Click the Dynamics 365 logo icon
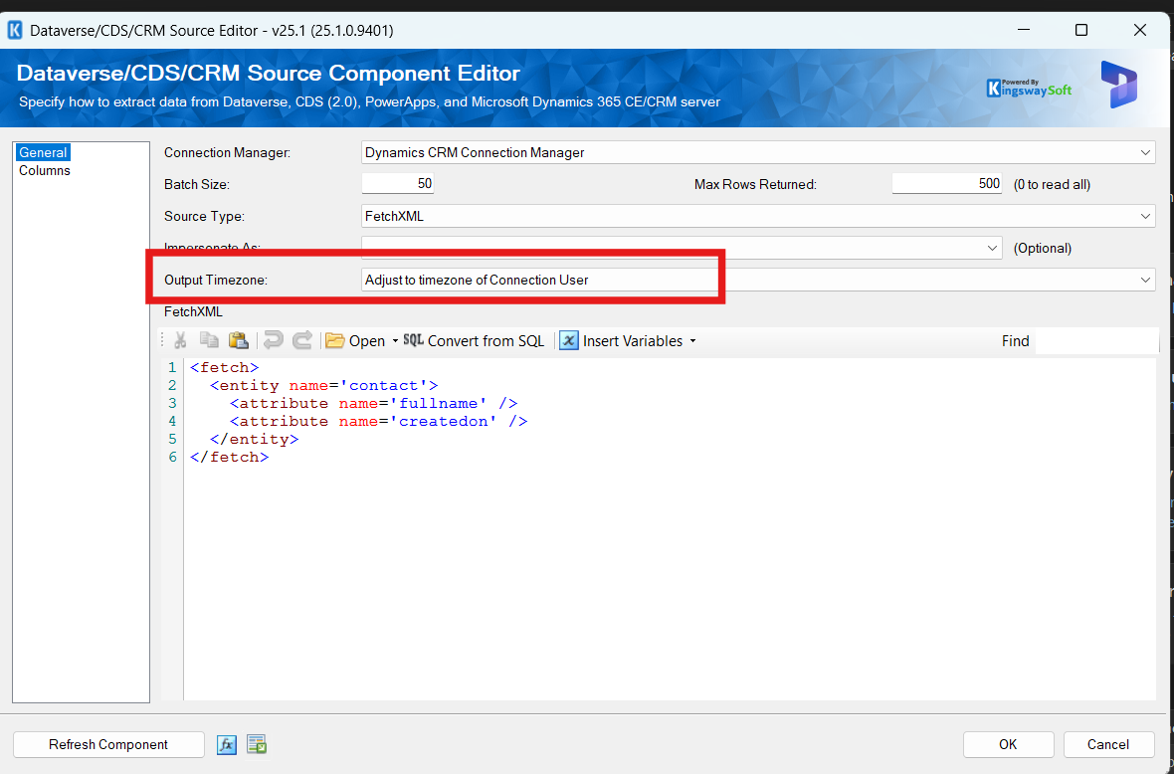Image resolution: width=1174 pixels, height=774 pixels. pos(1118,84)
